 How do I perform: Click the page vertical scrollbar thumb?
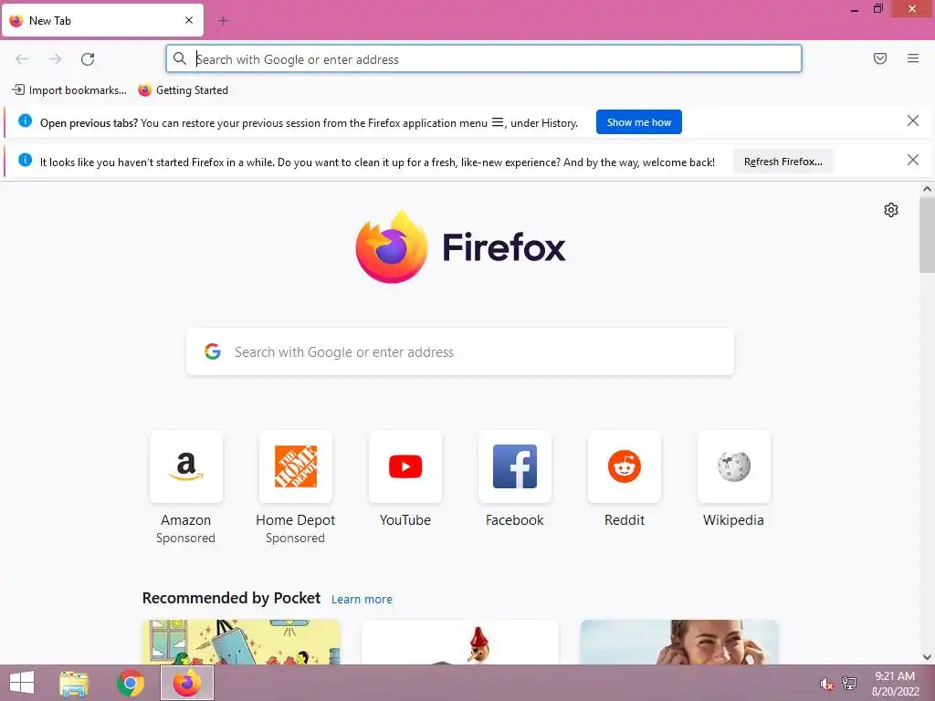(927, 235)
